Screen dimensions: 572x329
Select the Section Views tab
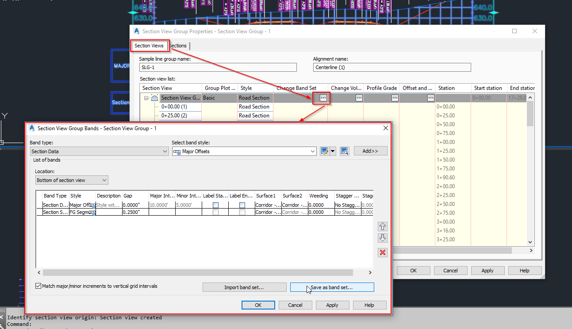[150, 46]
